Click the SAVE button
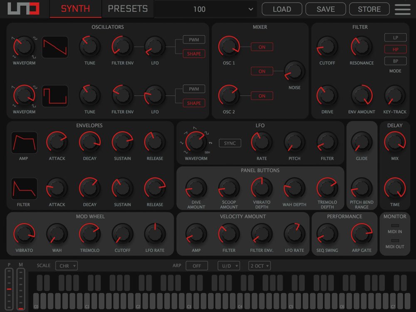Screen dimensions: 416x312 click(x=325, y=9)
